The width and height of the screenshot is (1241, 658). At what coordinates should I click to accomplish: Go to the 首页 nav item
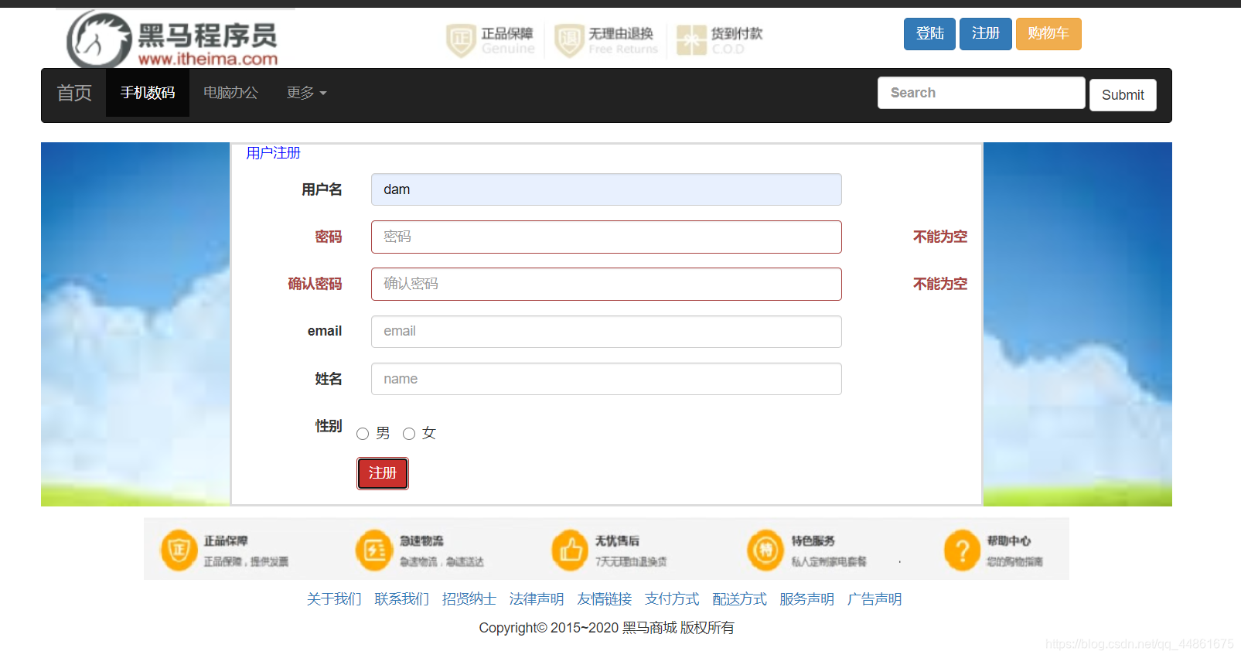[74, 93]
